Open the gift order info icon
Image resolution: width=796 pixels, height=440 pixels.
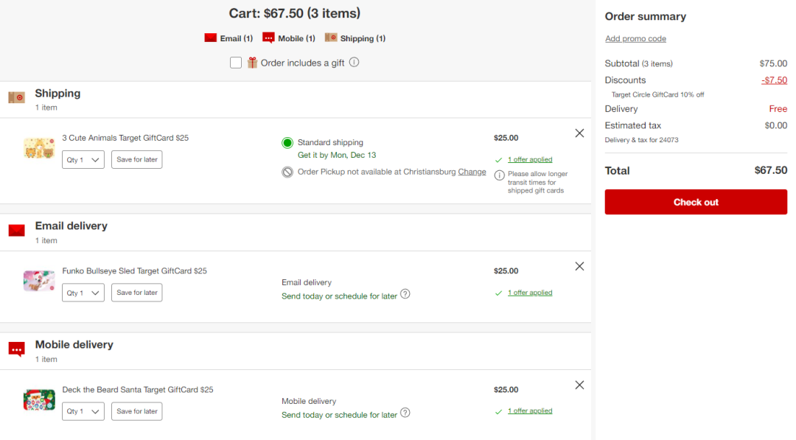(355, 62)
